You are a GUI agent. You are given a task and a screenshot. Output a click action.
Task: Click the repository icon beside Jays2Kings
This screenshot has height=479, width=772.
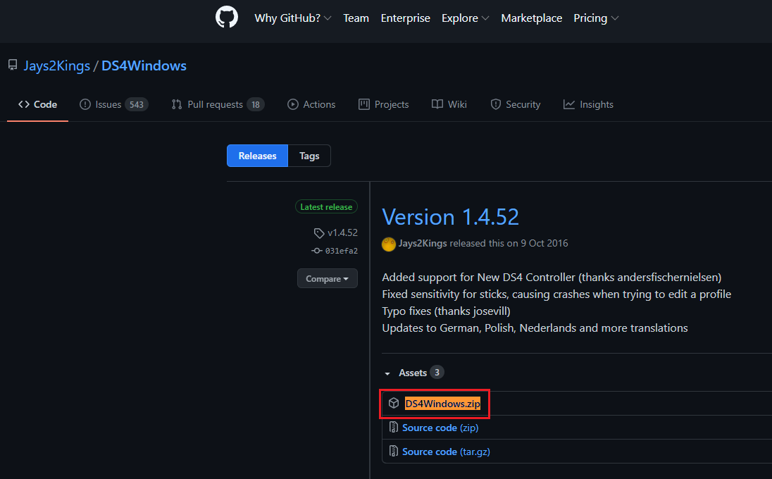(x=13, y=65)
